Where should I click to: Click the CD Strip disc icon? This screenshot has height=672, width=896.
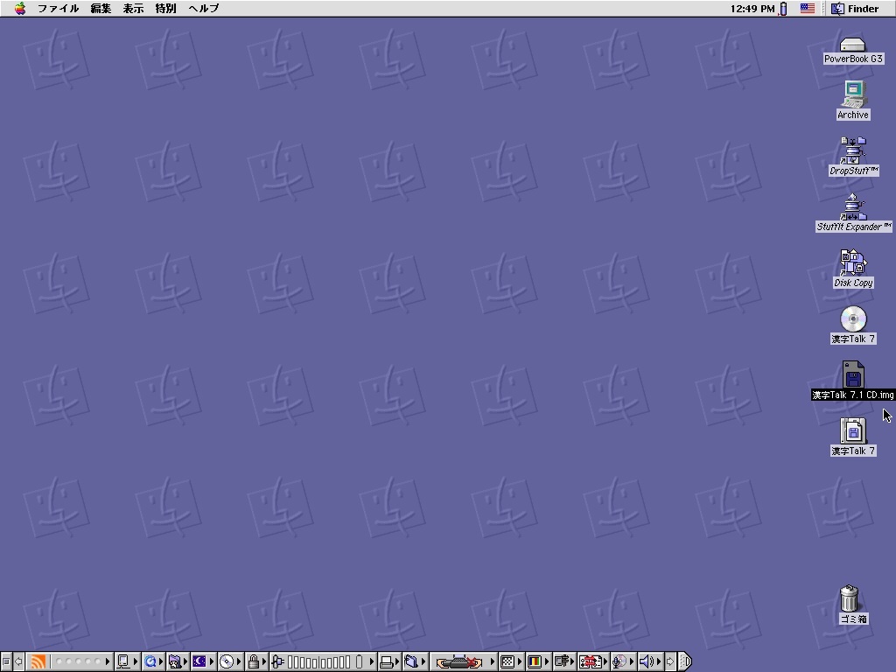point(227,661)
